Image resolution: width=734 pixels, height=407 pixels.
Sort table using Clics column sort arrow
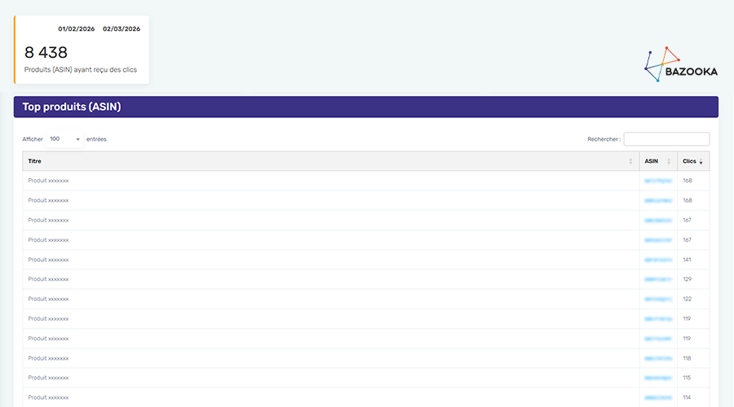click(701, 162)
